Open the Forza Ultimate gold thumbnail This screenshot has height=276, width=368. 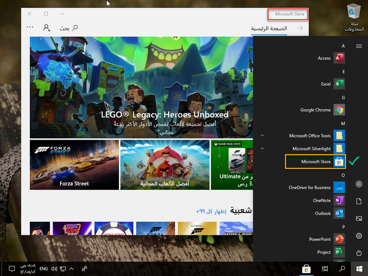tap(197, 229)
